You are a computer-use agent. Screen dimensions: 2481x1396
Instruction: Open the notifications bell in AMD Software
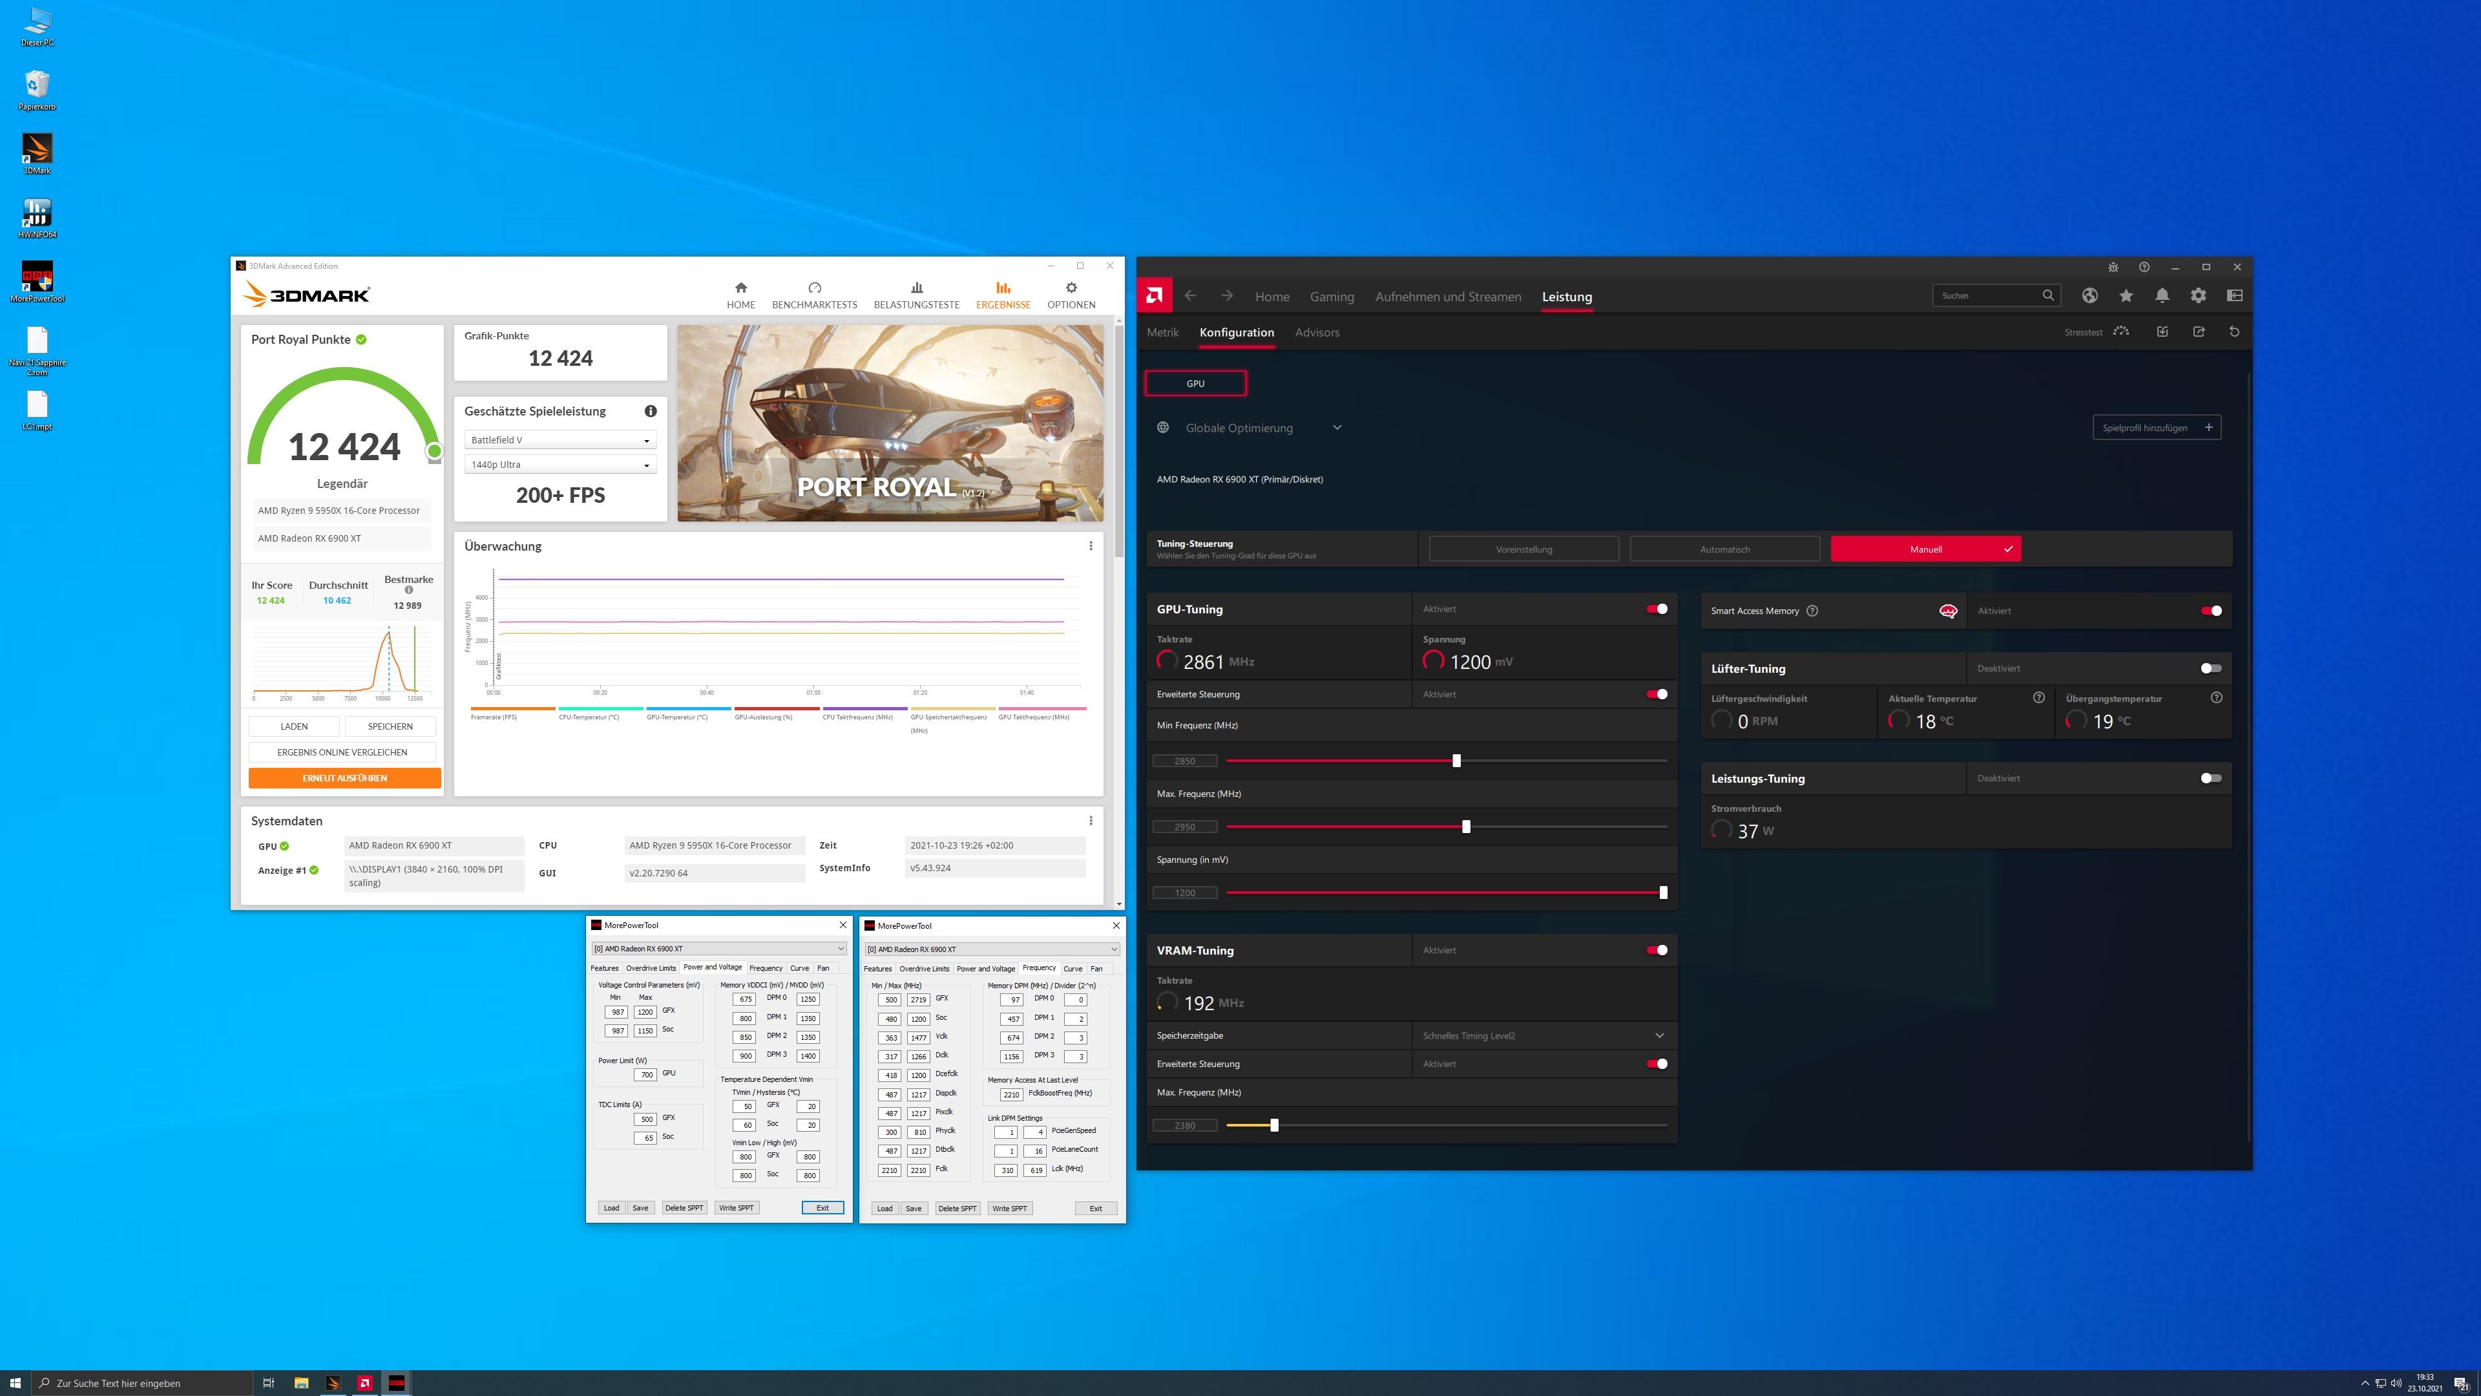tap(2162, 296)
